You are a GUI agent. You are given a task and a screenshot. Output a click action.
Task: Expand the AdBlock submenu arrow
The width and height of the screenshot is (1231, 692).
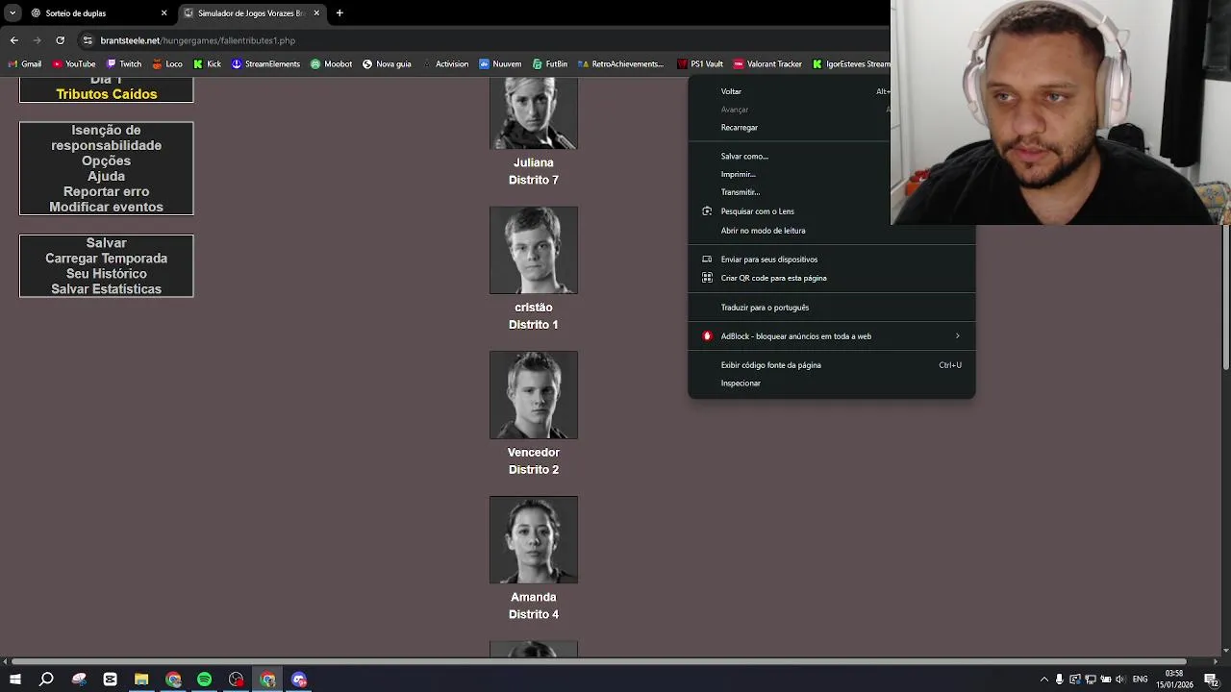[x=957, y=336]
